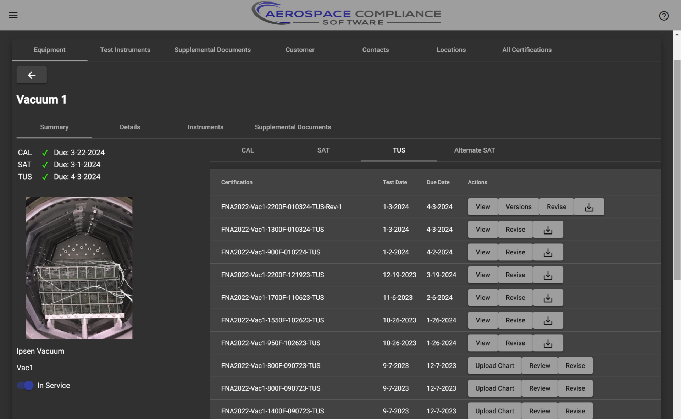Download the Vac1-1700F-110623 certification

tap(548, 298)
